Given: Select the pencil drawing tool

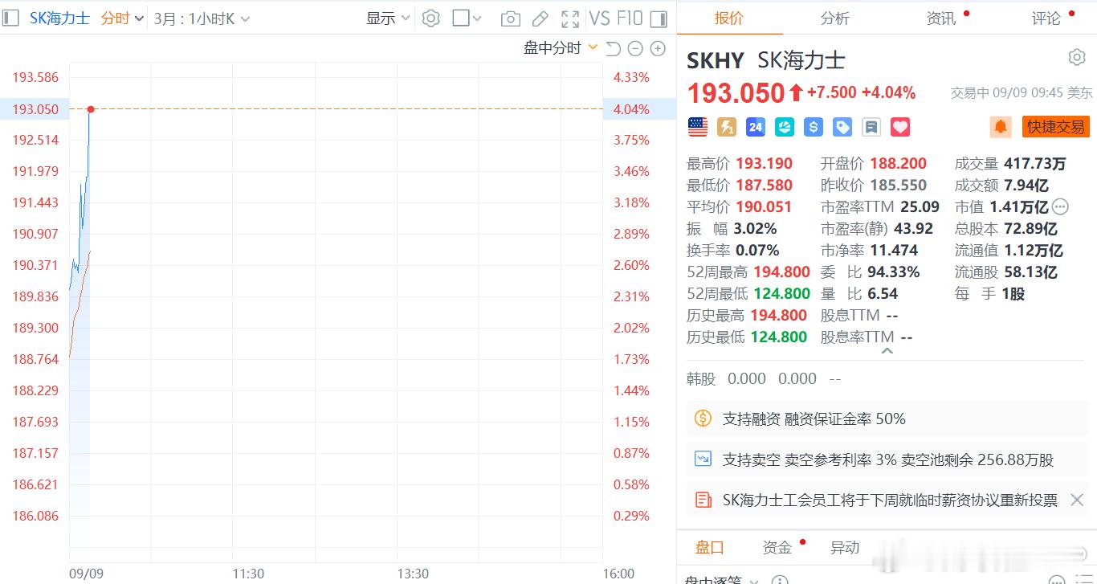Looking at the screenshot, I should [x=540, y=18].
